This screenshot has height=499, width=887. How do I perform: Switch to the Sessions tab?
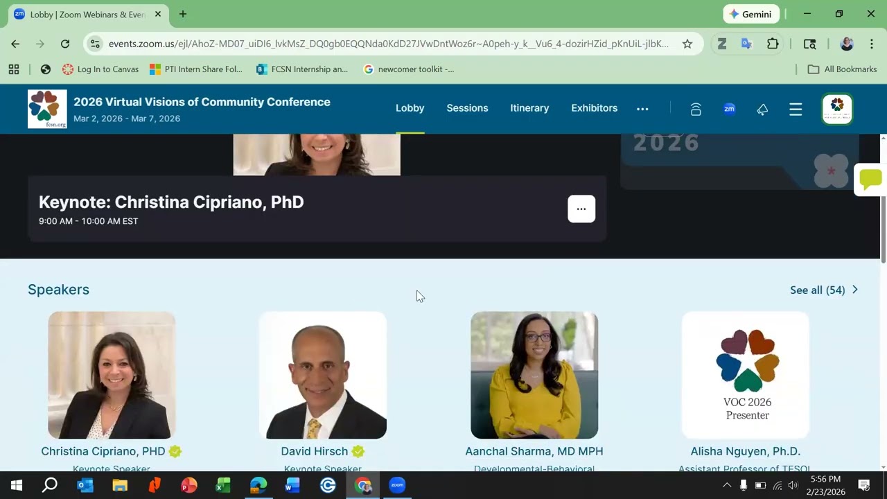click(467, 108)
